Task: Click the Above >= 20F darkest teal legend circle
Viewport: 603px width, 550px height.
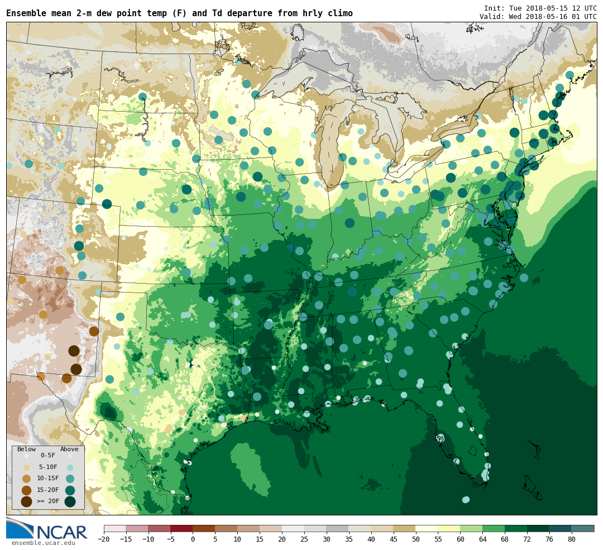Action: click(70, 501)
